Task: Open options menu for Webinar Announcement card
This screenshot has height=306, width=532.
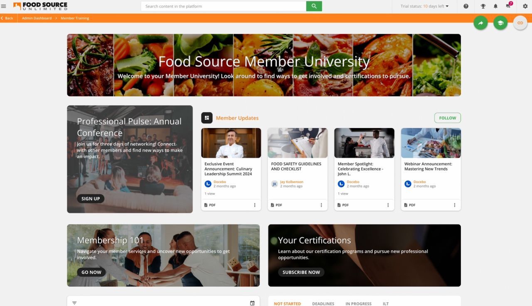Action: click(x=455, y=205)
